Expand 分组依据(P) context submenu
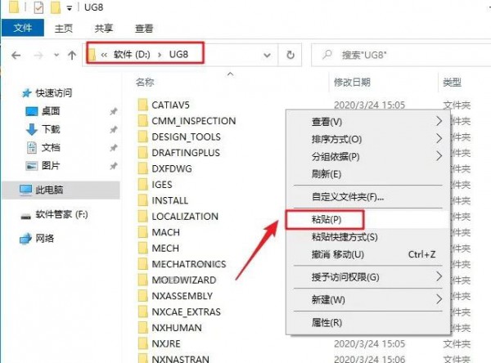The width and height of the screenshot is (491, 363). pos(368,156)
